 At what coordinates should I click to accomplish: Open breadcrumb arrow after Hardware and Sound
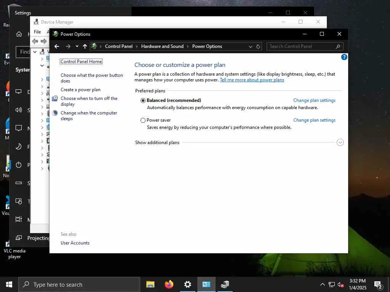click(188, 46)
